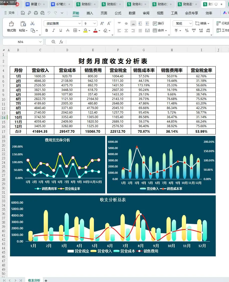Increase font size with the A+ icon

tap(102, 23)
